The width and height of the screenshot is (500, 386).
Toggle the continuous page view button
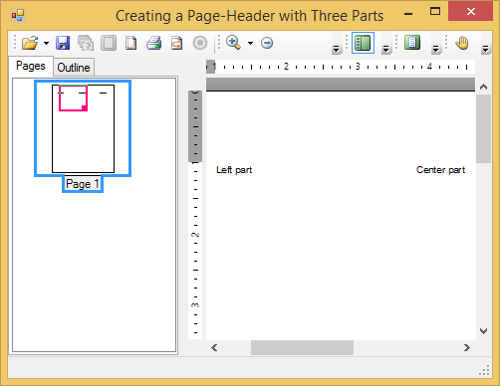tap(412, 43)
